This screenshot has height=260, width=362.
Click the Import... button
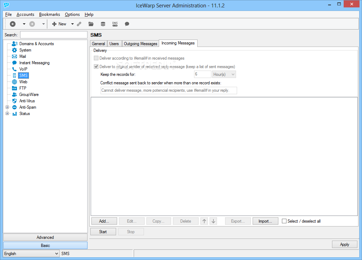pyautogui.click(x=265, y=221)
